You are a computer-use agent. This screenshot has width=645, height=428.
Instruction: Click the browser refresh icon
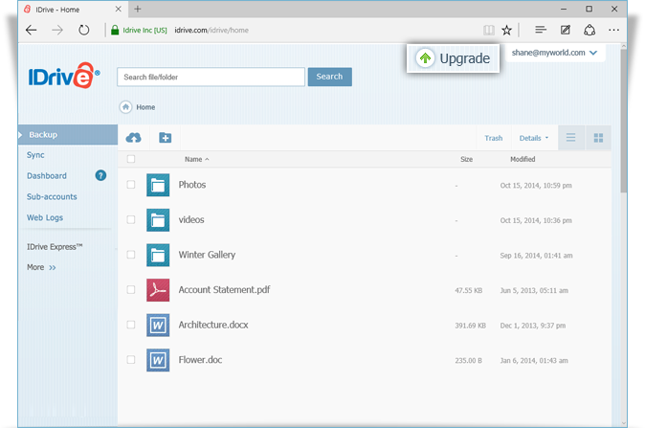pos(84,30)
